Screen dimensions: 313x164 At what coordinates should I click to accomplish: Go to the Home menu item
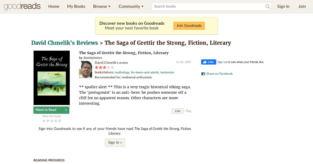click(54, 6)
